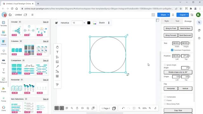The image size is (203, 114).
Task: Open the Share dropdown button
Action: click(x=164, y=15)
